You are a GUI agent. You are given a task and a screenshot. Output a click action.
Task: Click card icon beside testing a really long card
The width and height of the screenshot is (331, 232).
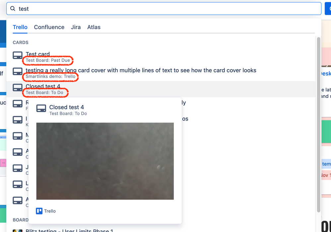[x=18, y=71]
